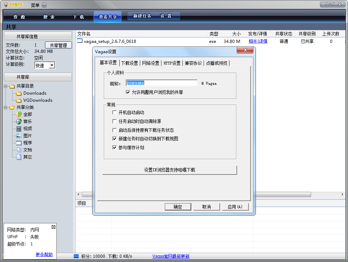Image resolution: width=348 pixels, height=262 pixels.
Task: Click the documents category icon
Action: (x=19, y=150)
